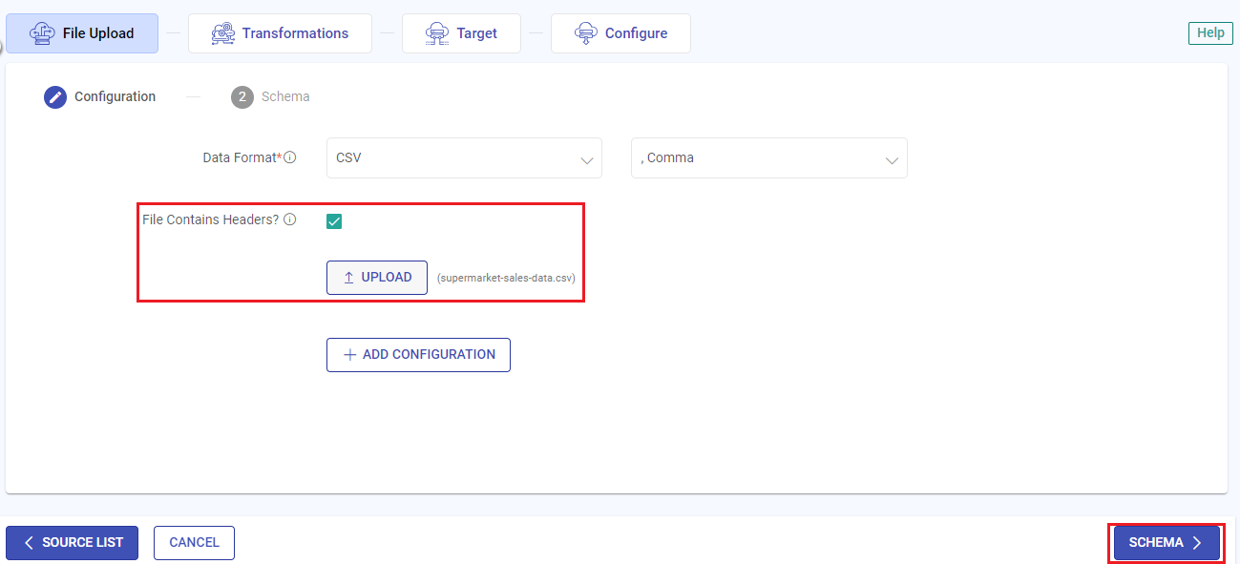The image size is (1240, 564).
Task: Click the supermarket-sales-data.csv filename label
Action: coord(505,278)
